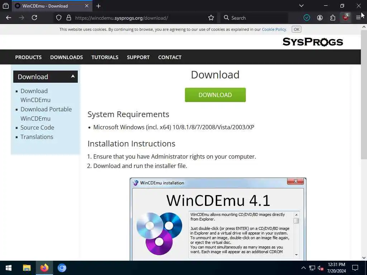The width and height of the screenshot is (367, 275).
Task: Click the System Requirements heading
Action: click(x=128, y=114)
